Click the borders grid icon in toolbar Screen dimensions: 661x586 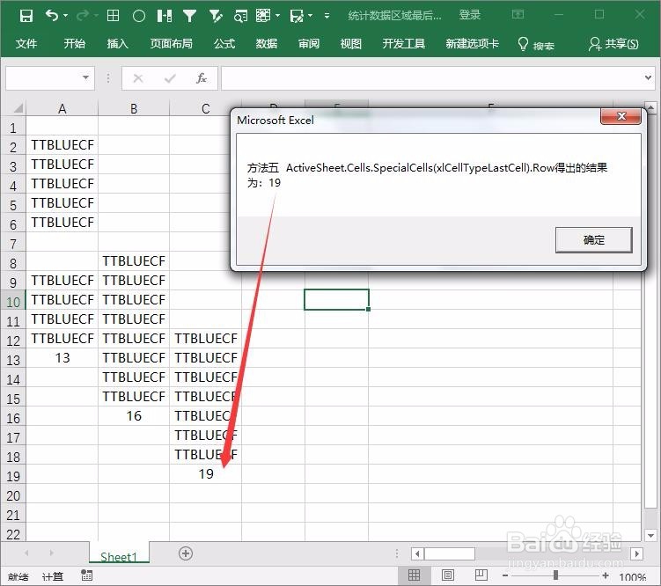pyautogui.click(x=113, y=16)
